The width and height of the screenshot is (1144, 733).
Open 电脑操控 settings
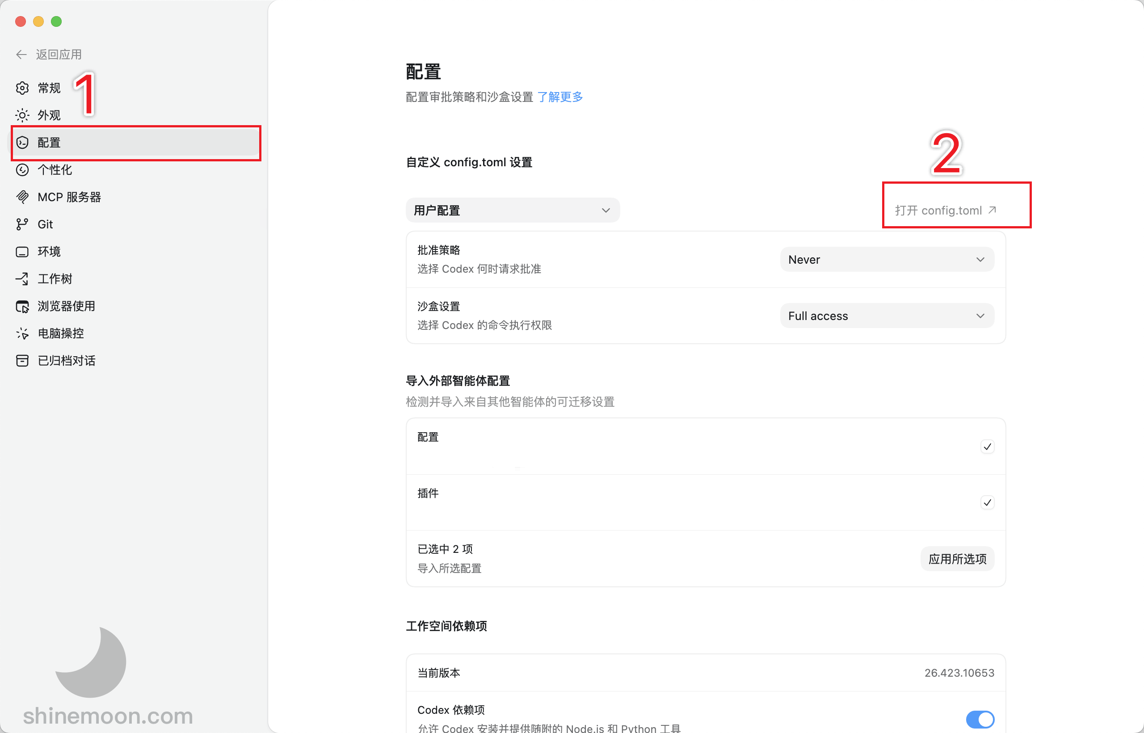pyautogui.click(x=136, y=333)
